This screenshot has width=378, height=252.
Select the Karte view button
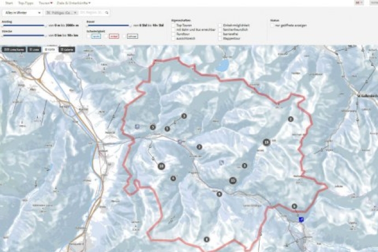click(x=50, y=49)
